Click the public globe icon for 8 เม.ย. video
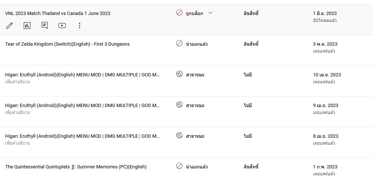Viewport: 373px width, 183px height. pyautogui.click(x=179, y=136)
